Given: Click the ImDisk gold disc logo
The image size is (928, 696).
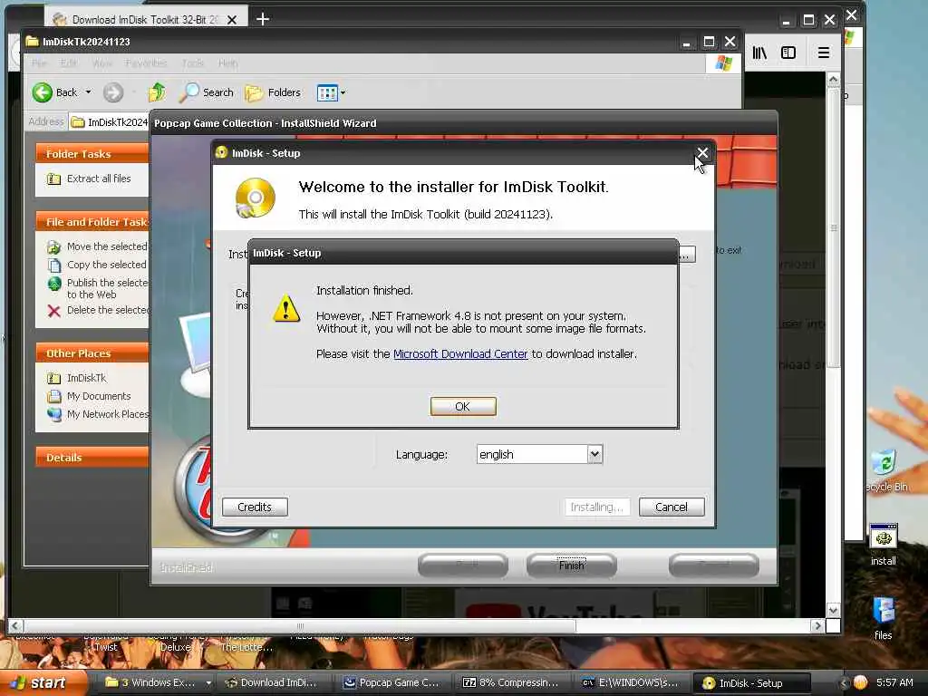Looking at the screenshot, I should pyautogui.click(x=256, y=198).
